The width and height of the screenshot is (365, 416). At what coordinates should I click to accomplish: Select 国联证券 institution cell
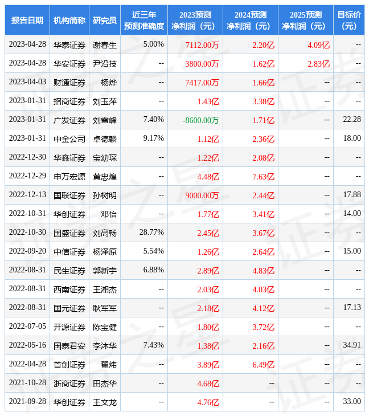69,195
